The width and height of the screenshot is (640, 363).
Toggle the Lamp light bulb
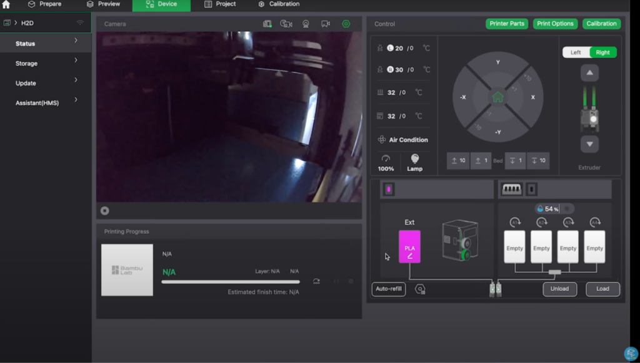pyautogui.click(x=414, y=160)
